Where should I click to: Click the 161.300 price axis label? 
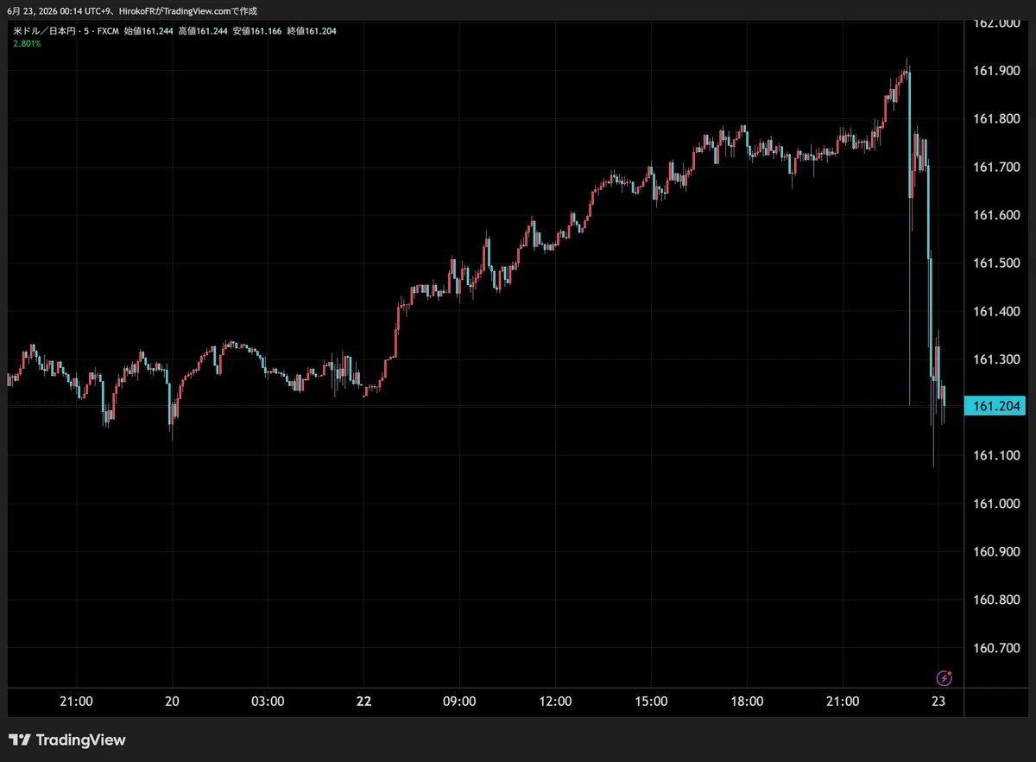tap(997, 359)
